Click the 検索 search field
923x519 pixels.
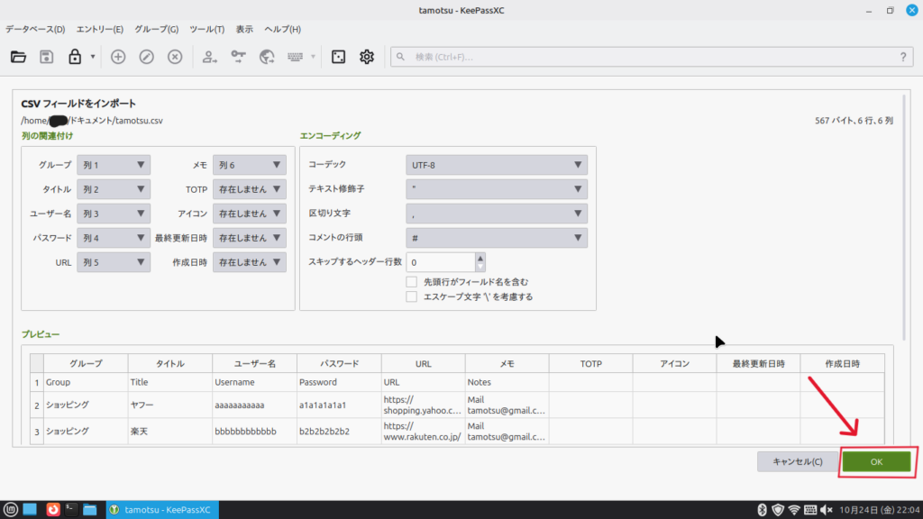point(649,57)
